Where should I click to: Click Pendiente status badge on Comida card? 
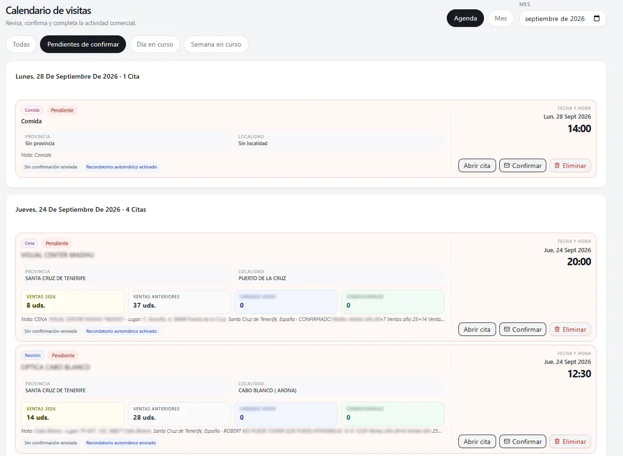coord(62,110)
